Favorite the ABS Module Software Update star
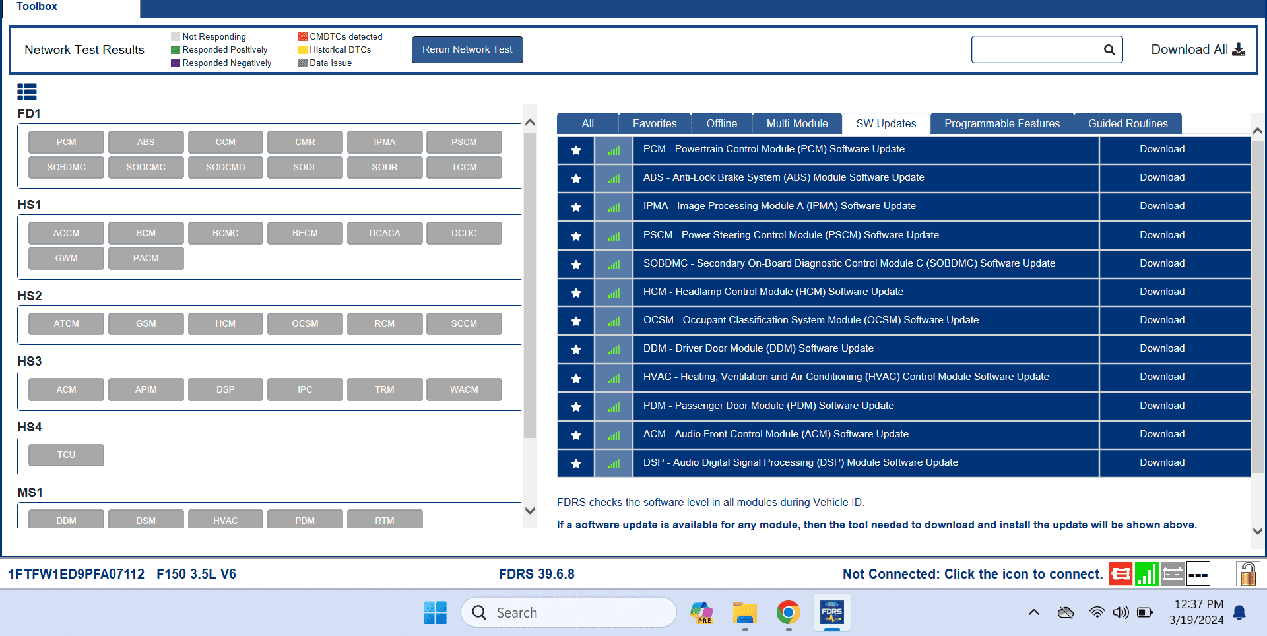The height and width of the screenshot is (636, 1267). pos(576,178)
